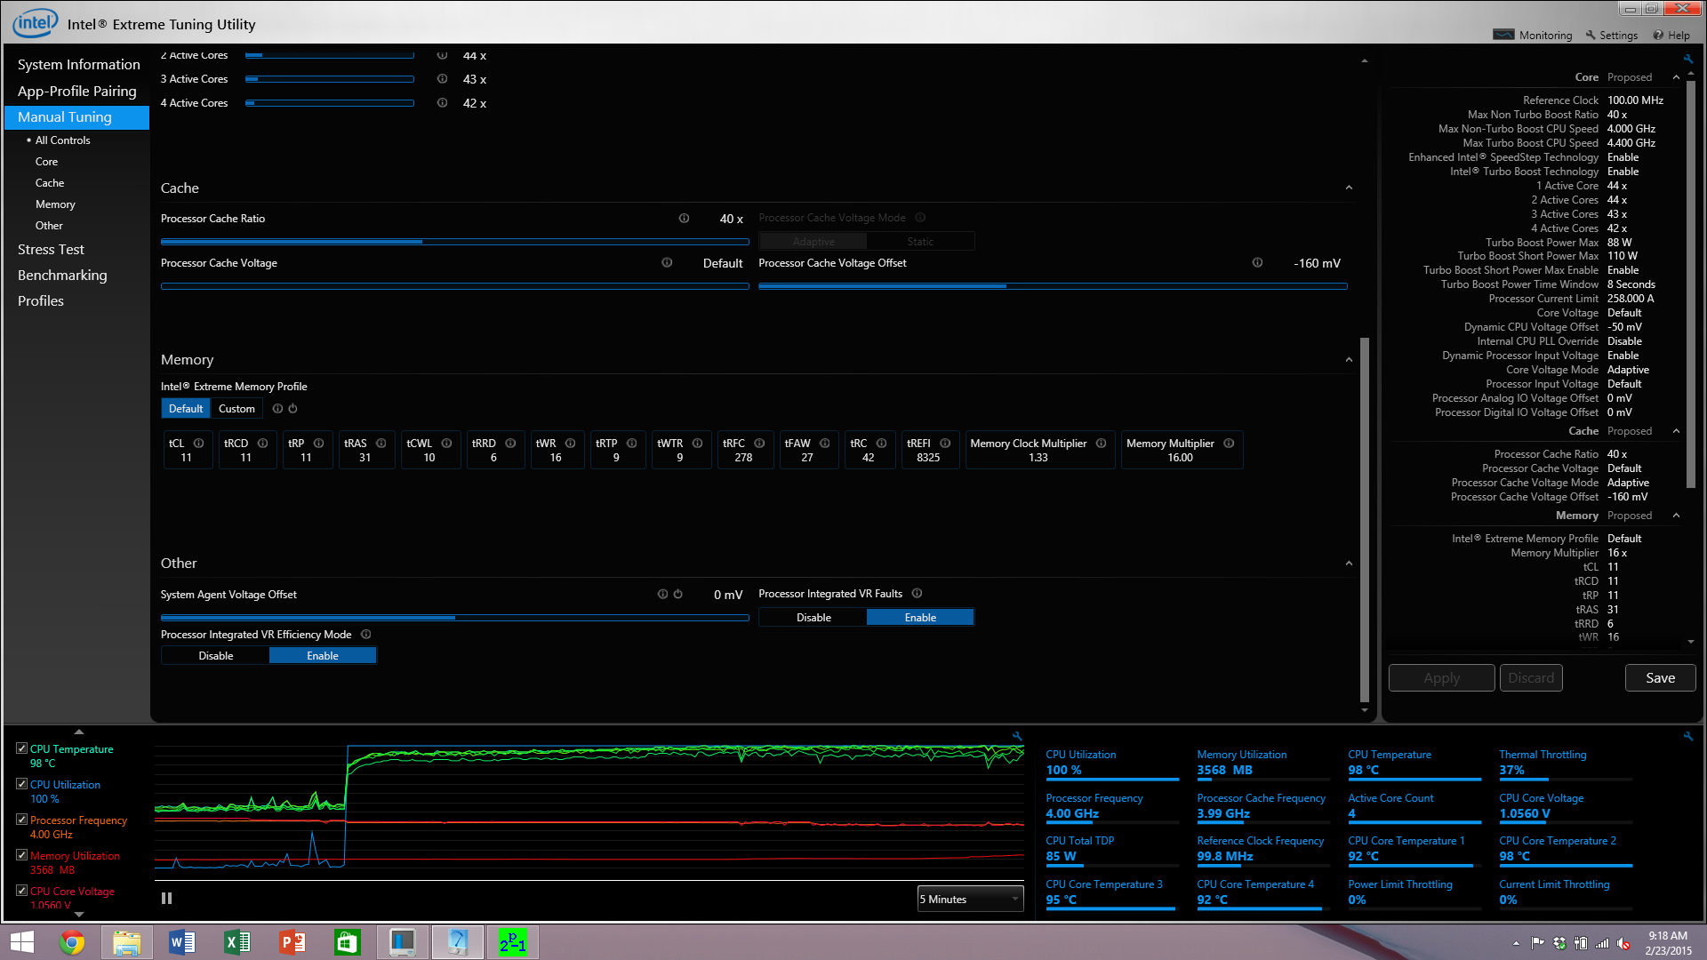Click the info icon for System Agent Voltage Offset
This screenshot has height=960, width=1707.
coord(662,595)
